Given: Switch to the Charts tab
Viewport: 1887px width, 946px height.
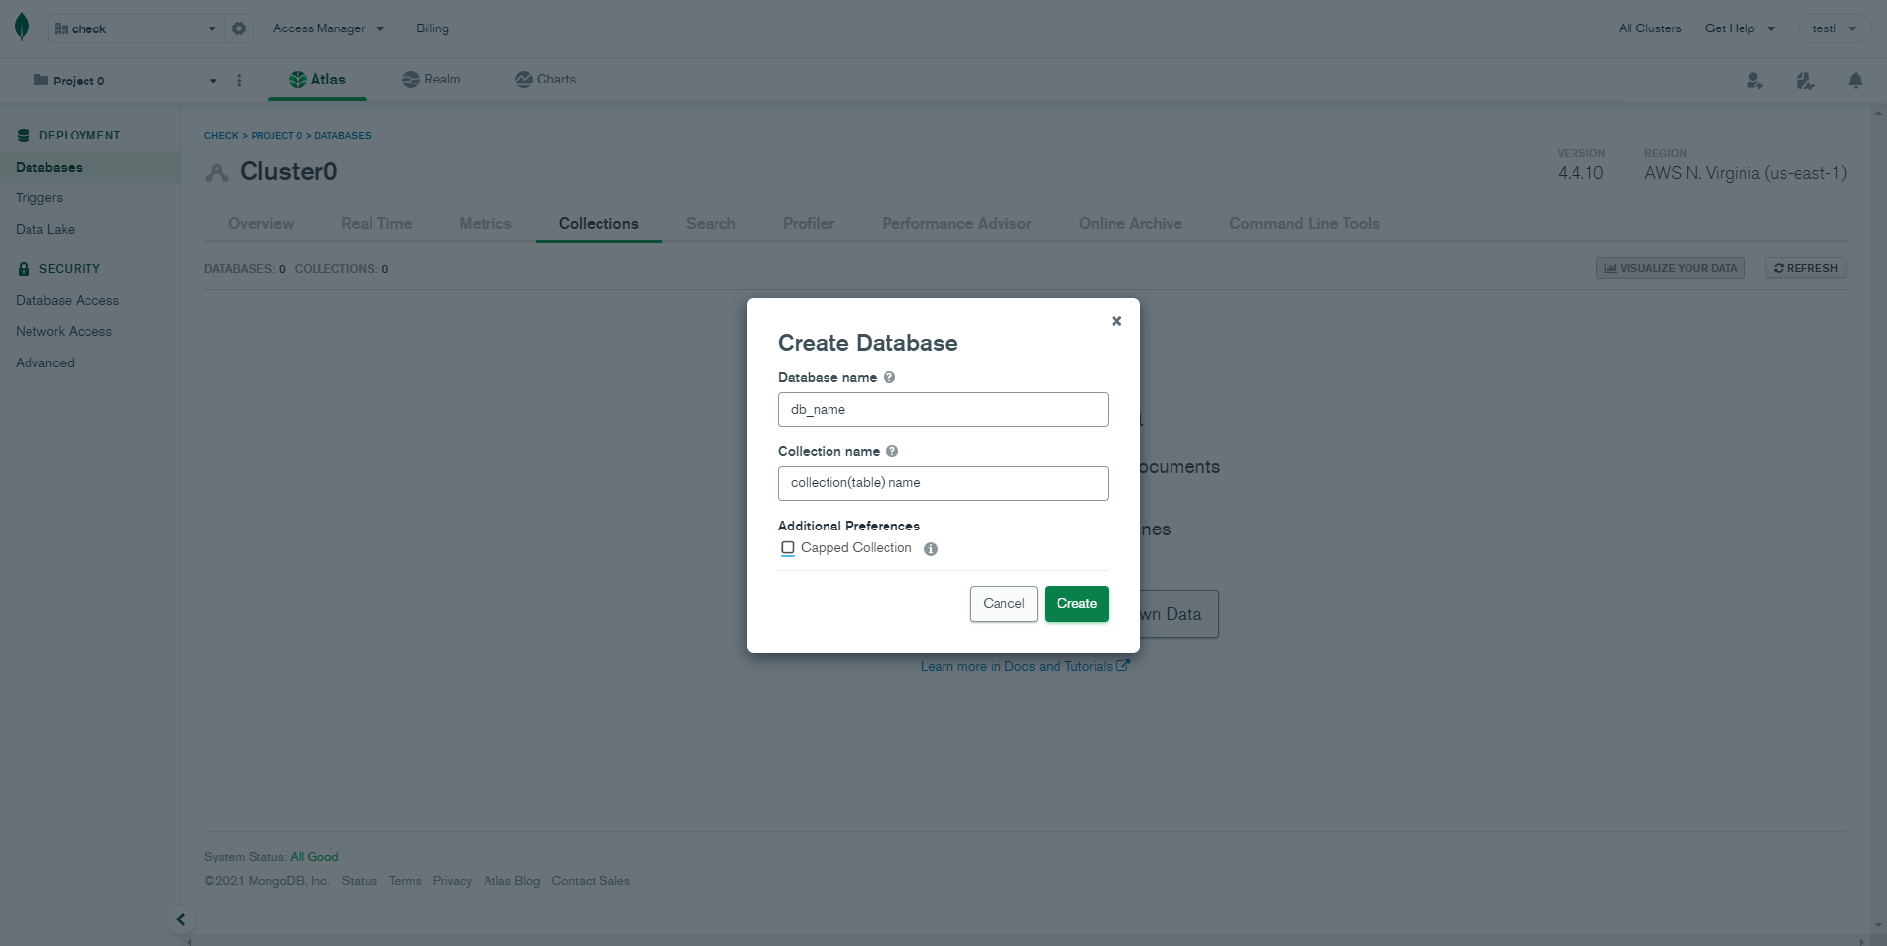Looking at the screenshot, I should [x=545, y=80].
